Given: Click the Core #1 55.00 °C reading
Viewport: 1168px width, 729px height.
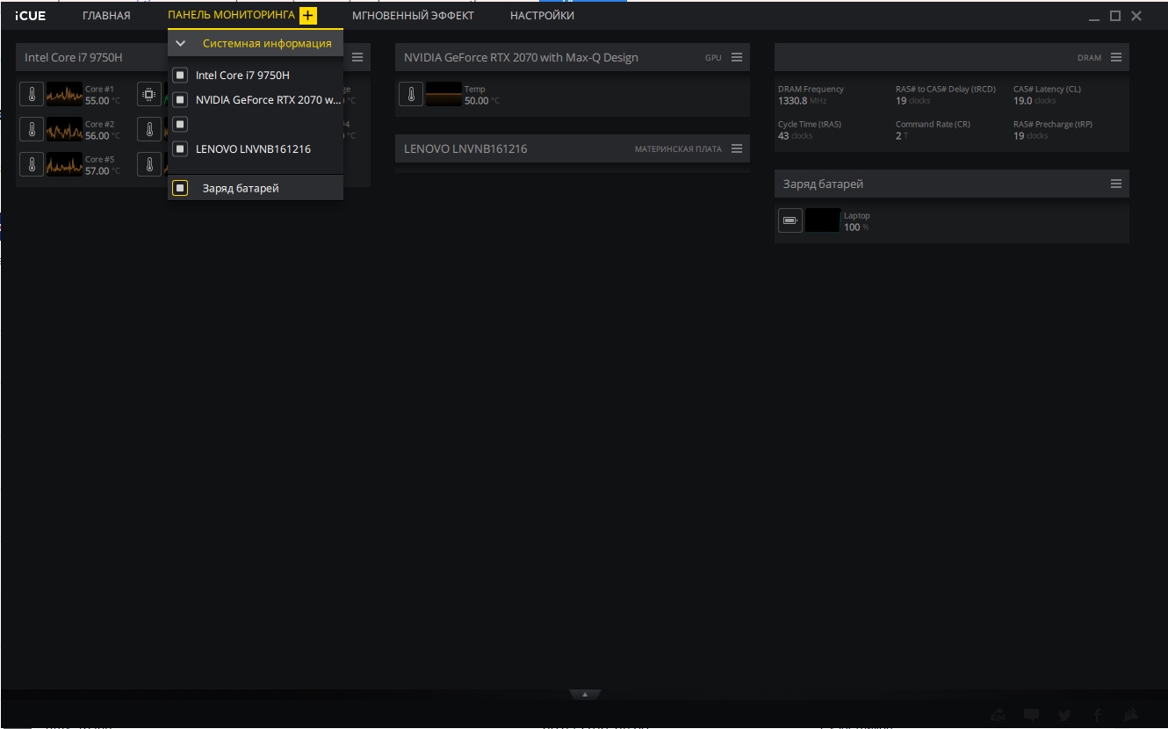Looking at the screenshot, I should (x=103, y=101).
